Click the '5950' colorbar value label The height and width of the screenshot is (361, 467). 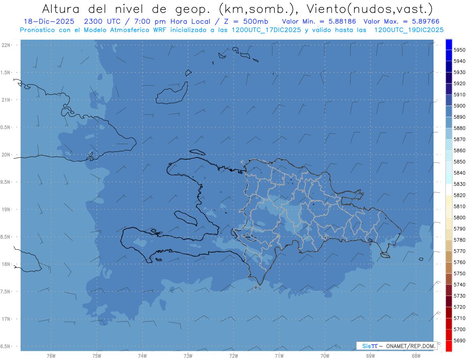tap(459, 50)
